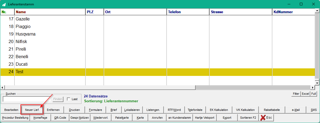Click the vertical scrollbar up arrow
The image size is (320, 123).
pyautogui.click(x=317, y=10)
